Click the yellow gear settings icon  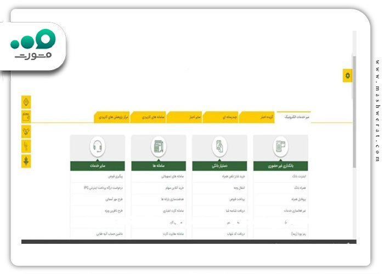[347, 76]
